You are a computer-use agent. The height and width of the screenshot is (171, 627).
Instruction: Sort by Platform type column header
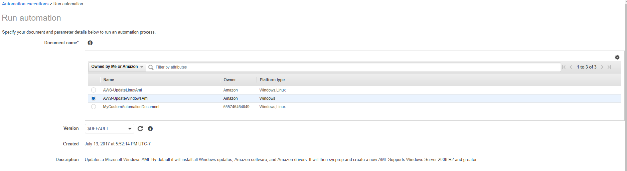272,80
